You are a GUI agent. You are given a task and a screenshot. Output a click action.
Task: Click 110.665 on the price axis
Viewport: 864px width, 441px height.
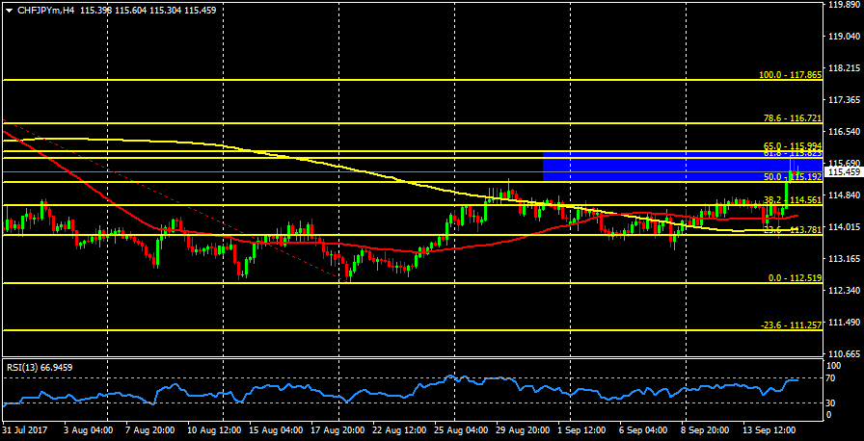(844, 354)
